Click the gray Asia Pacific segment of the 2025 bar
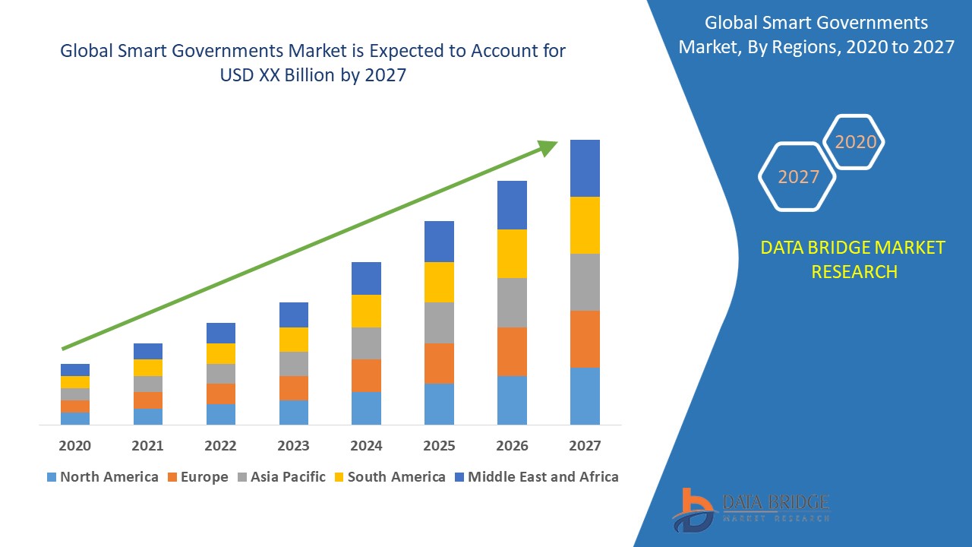The image size is (972, 547). point(439,323)
